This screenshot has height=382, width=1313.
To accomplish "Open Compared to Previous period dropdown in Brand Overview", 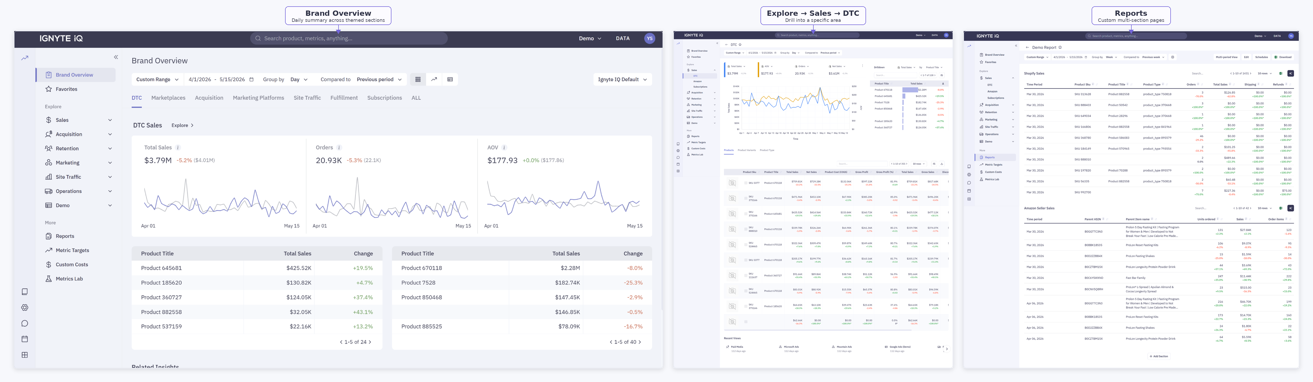I will tap(379, 79).
